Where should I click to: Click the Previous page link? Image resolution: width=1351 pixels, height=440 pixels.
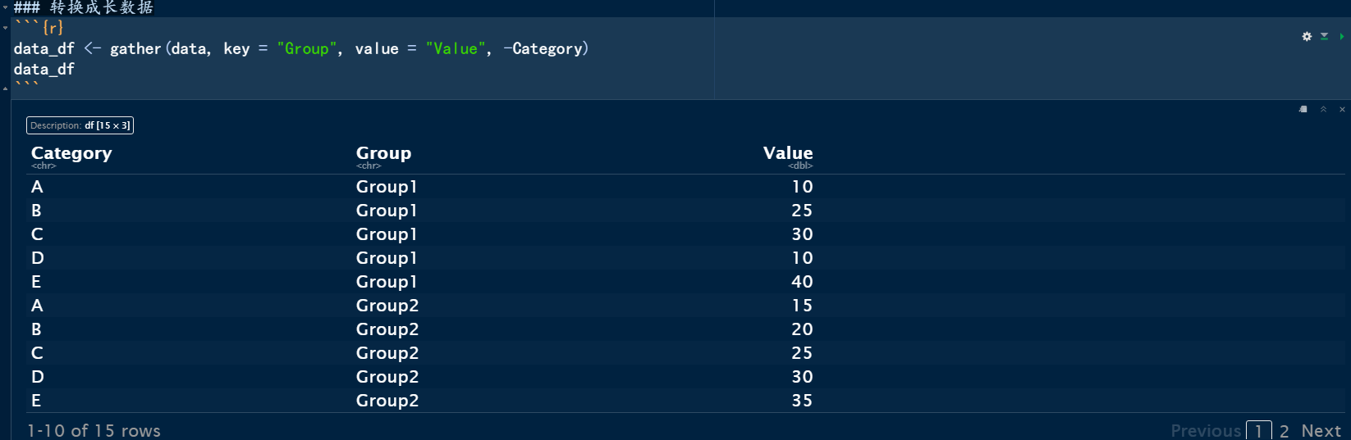coord(1206,430)
